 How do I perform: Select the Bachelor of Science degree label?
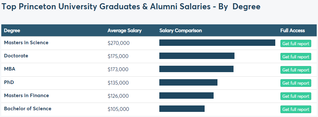pos(28,108)
